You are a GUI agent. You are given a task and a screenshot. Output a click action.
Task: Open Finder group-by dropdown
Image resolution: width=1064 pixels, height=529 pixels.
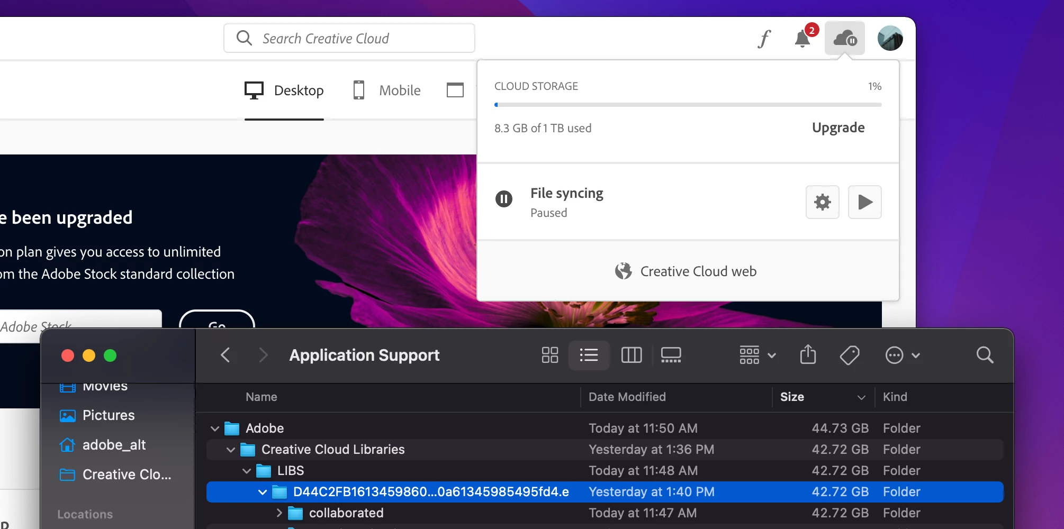point(758,355)
